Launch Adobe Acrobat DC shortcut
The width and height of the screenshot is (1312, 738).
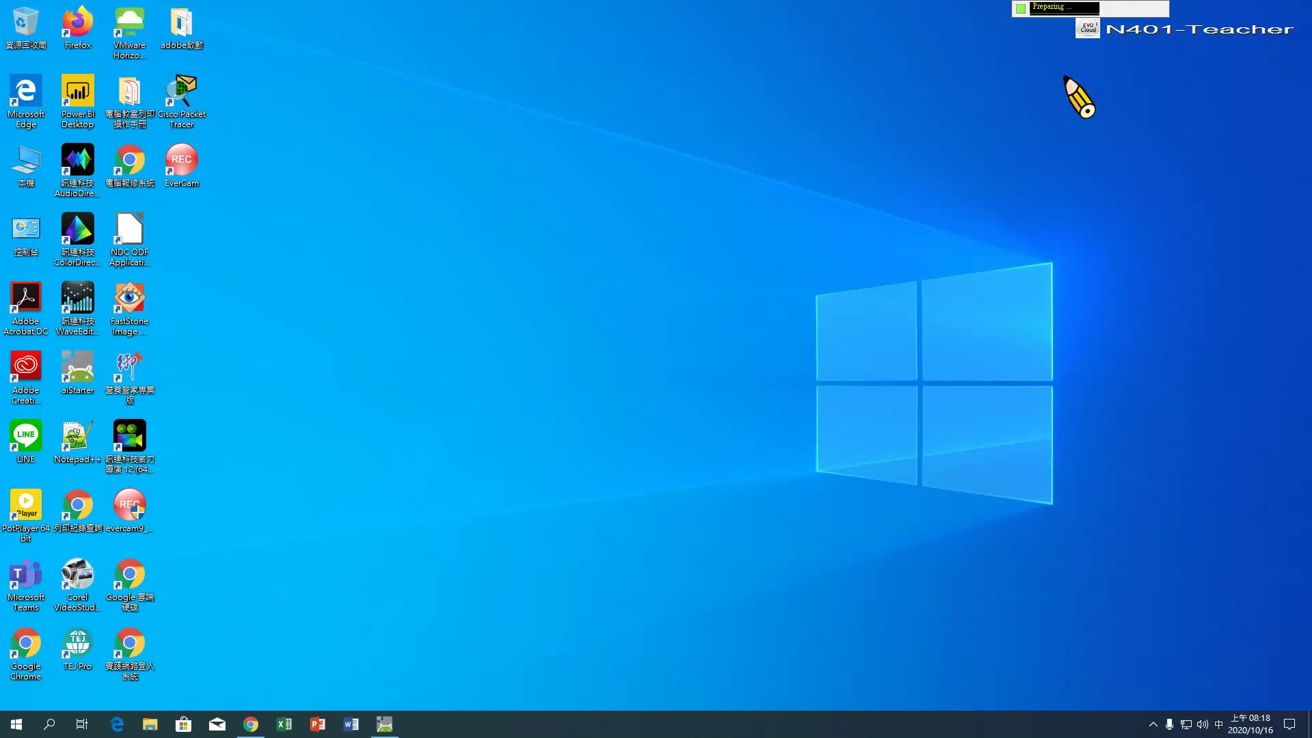point(26,309)
